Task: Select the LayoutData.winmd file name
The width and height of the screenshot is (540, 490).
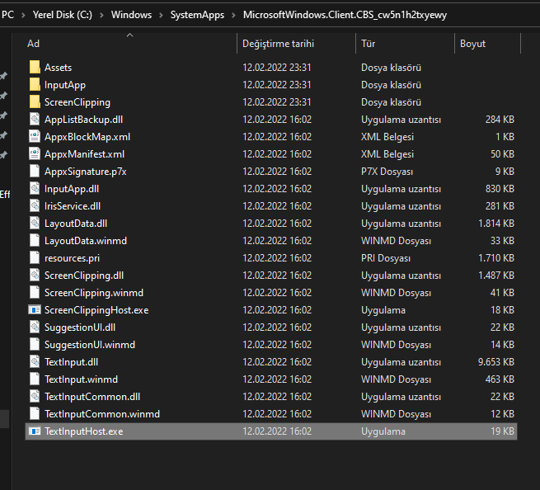Action: tap(86, 241)
